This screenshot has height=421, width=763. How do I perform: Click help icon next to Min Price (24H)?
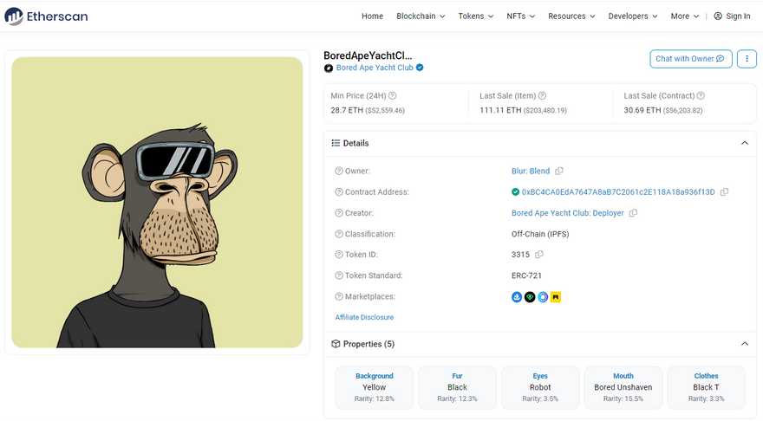tap(393, 96)
